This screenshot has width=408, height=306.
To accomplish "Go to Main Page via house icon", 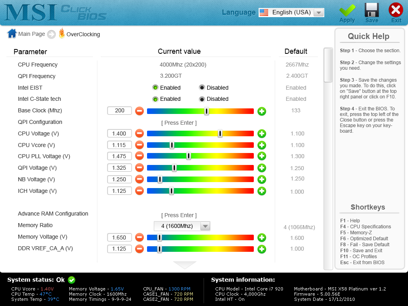I will 12,33.
